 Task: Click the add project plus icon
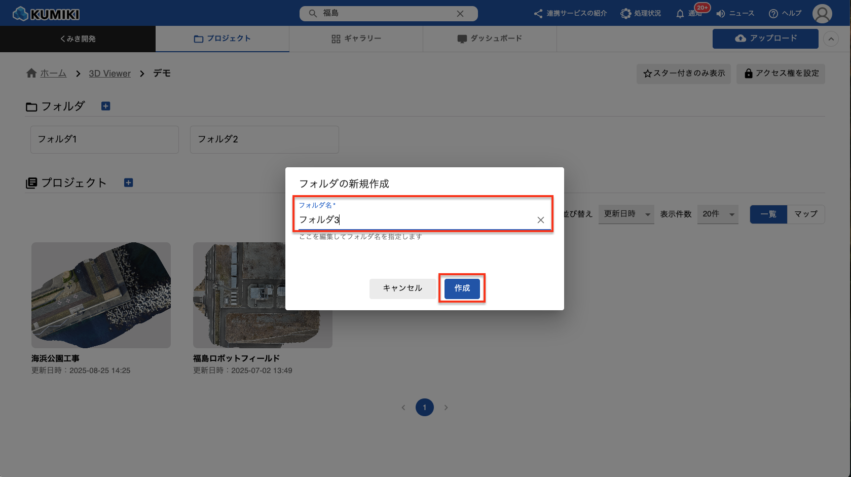(x=129, y=182)
